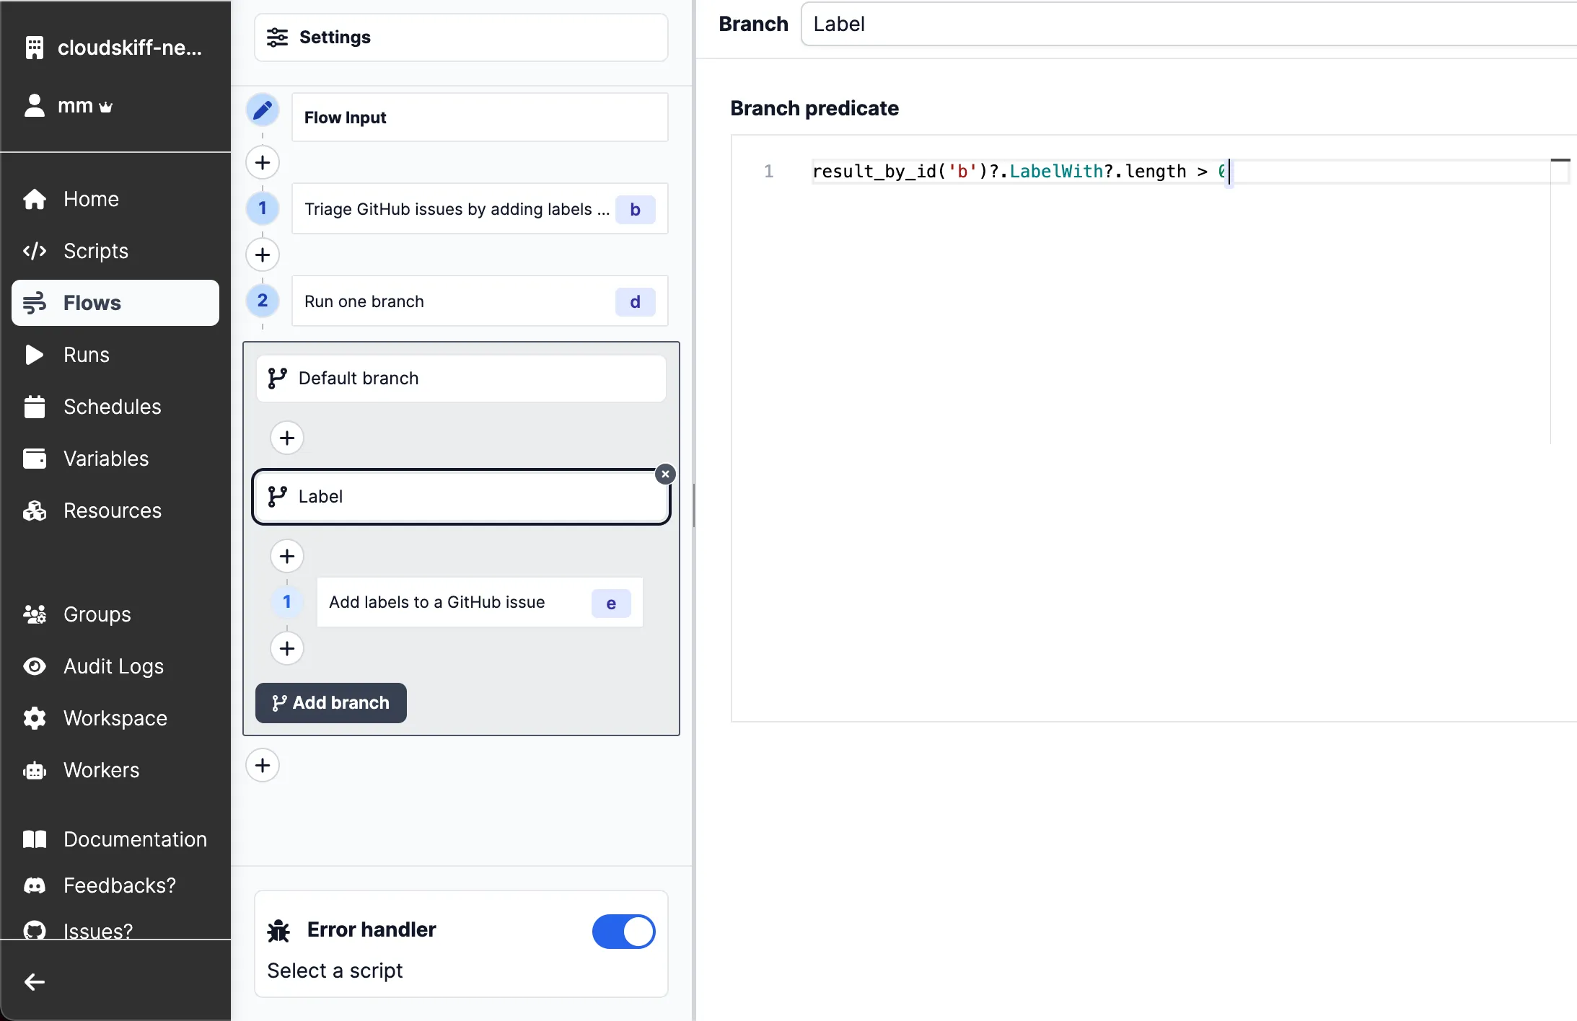Click the Flows icon in sidebar
Image resolution: width=1577 pixels, height=1021 pixels.
click(35, 302)
